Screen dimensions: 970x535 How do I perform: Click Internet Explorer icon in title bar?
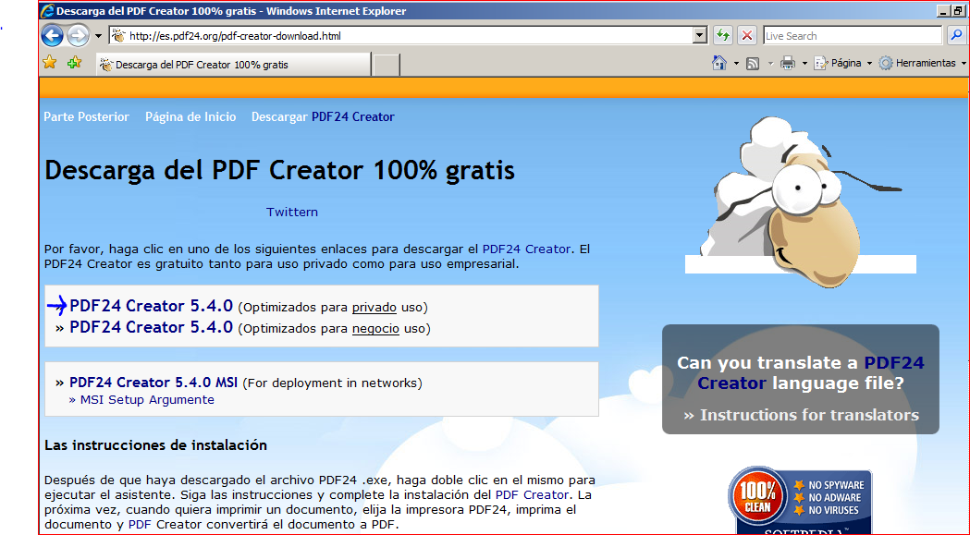pyautogui.click(x=47, y=11)
